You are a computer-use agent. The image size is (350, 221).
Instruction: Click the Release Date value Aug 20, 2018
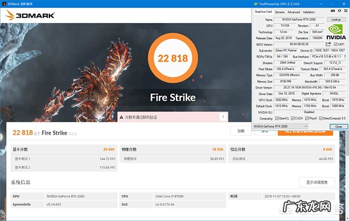[283, 38]
